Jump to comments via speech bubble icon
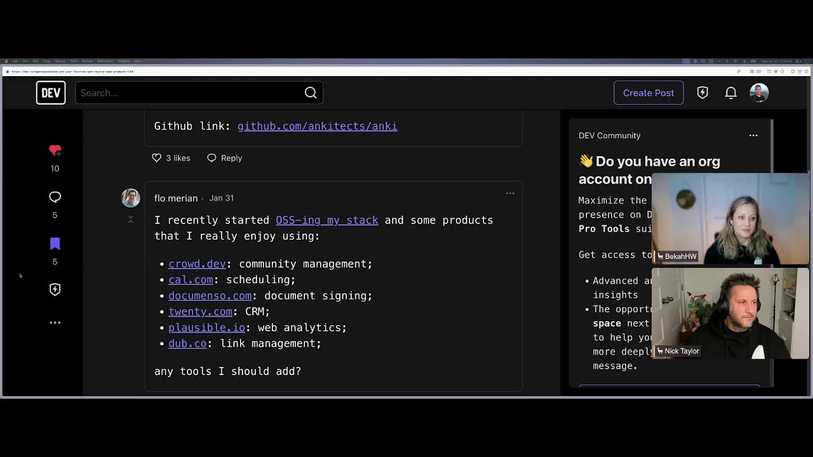The height and width of the screenshot is (457, 813). click(55, 197)
